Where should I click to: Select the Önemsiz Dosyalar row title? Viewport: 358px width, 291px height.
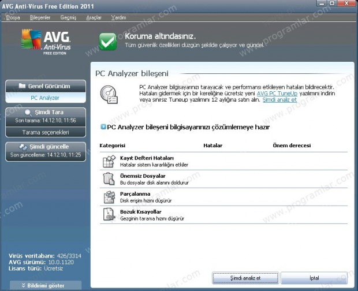pyautogui.click(x=143, y=176)
